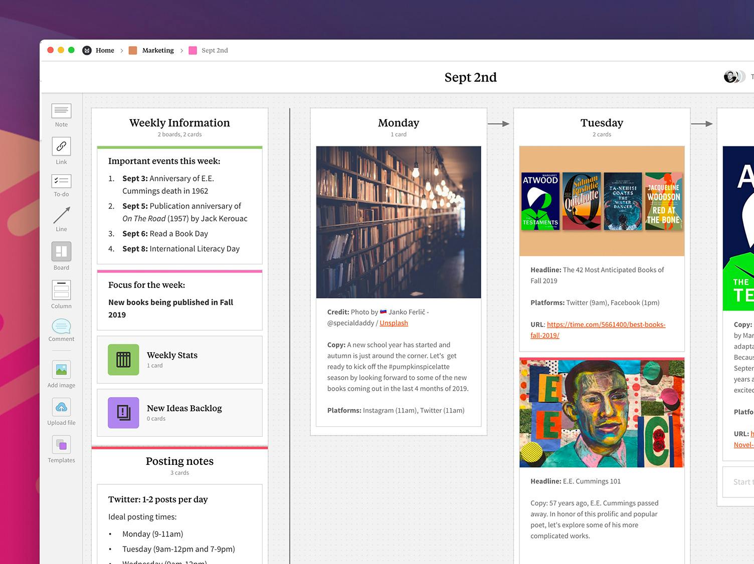Go to Marketing in breadcrumb
Screen dimensions: 754x564
click(158, 50)
